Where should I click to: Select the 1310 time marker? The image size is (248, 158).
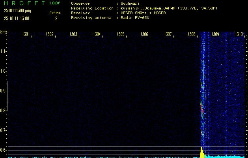[x=239, y=34]
